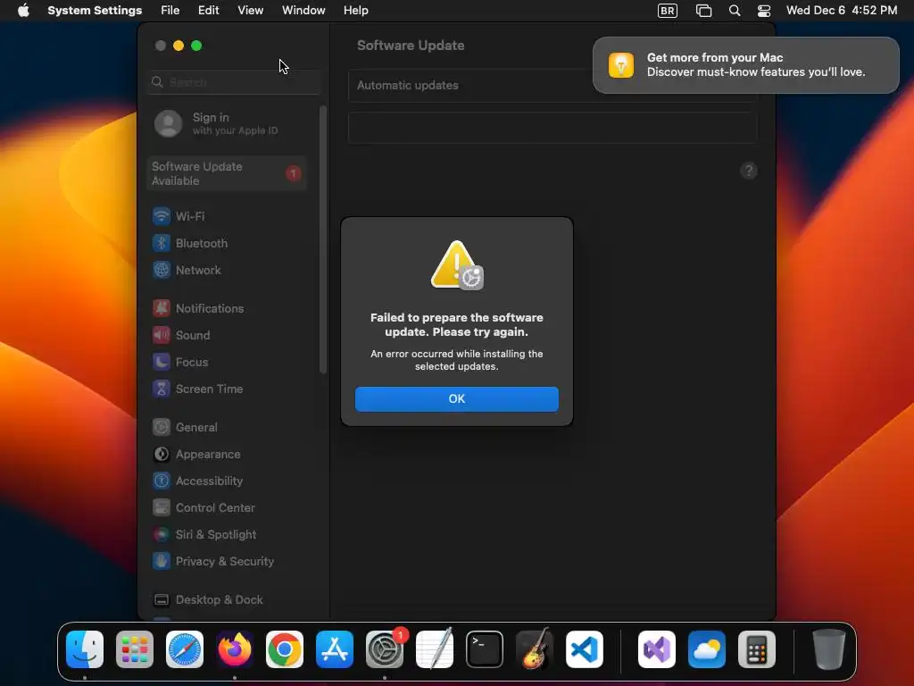
Task: Launch Google Chrome from the Dock
Action: pyautogui.click(x=285, y=649)
